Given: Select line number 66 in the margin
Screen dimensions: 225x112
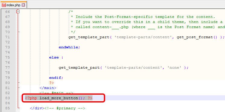Looking at the screenshot, I should 8,12.
